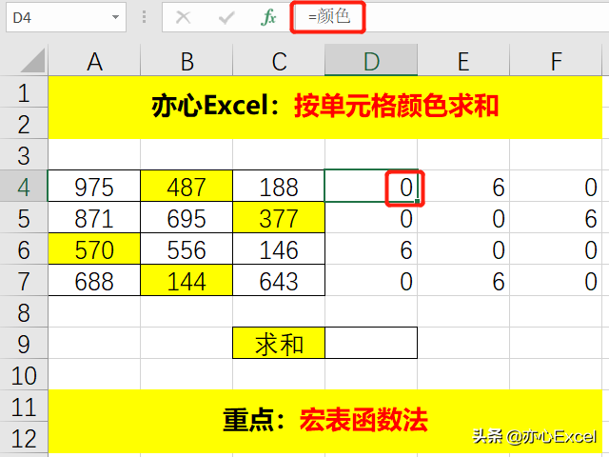
Task: Click cell D5 showing 0
Action: (x=371, y=217)
